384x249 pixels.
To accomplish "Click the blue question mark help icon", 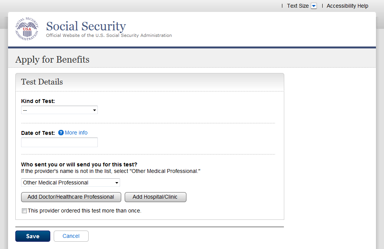I will coord(61,133).
